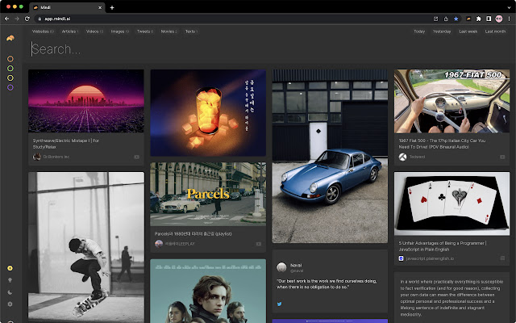
Task: Open a new browser tab with plus
Action: point(112,7)
